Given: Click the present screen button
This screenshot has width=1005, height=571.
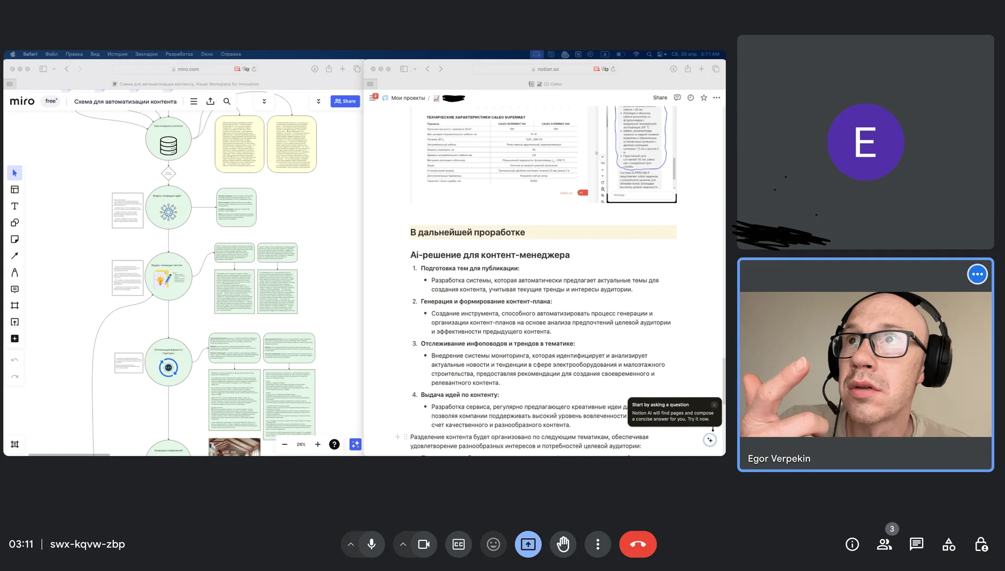Looking at the screenshot, I should pos(528,544).
